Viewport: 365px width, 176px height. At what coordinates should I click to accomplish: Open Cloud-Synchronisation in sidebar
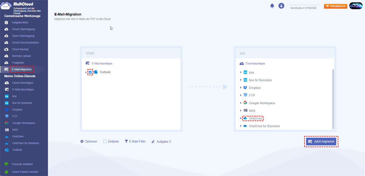click(x=26, y=43)
